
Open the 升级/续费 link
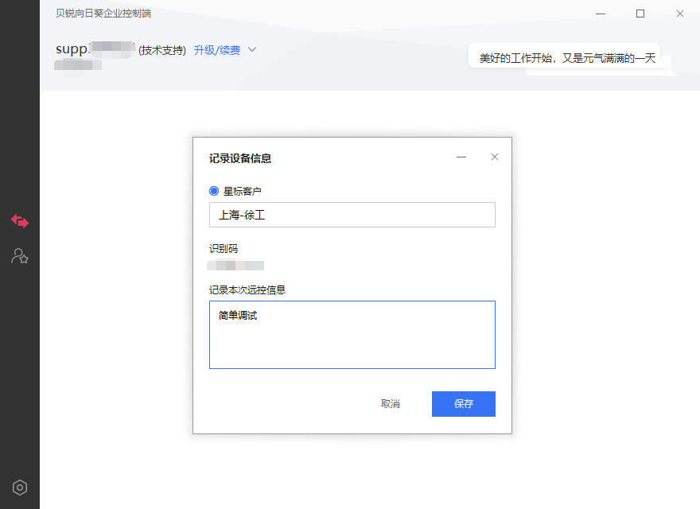point(217,50)
